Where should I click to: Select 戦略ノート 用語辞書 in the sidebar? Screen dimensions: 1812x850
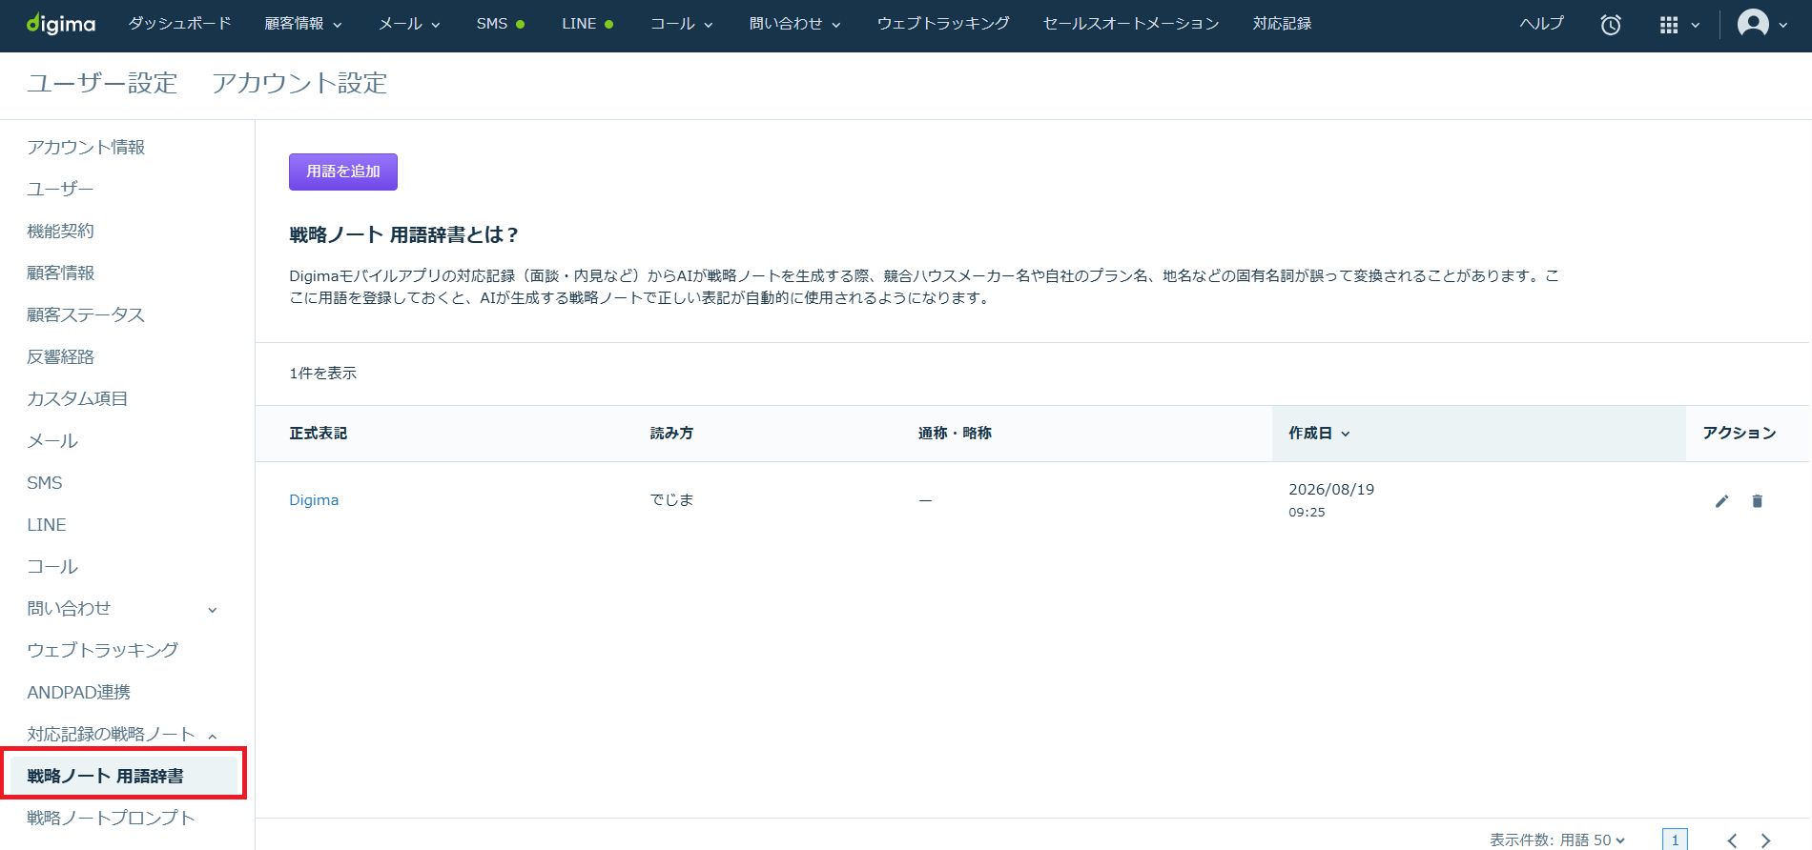[124, 776]
